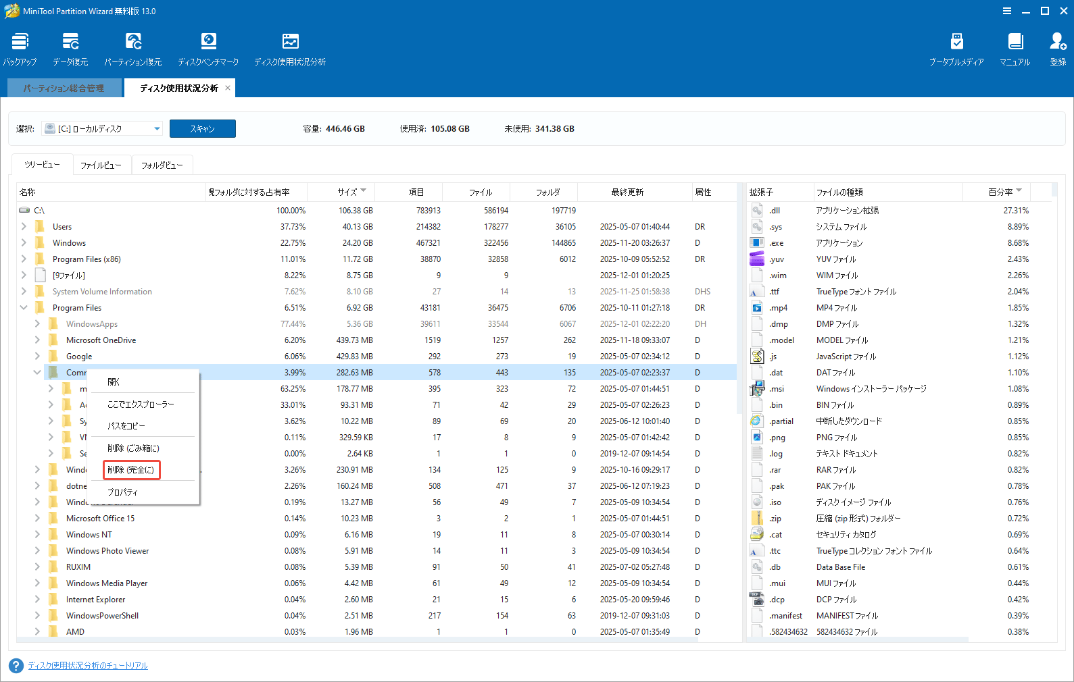Choose プロパティ from context menu
This screenshot has height=682, width=1074.
point(143,492)
